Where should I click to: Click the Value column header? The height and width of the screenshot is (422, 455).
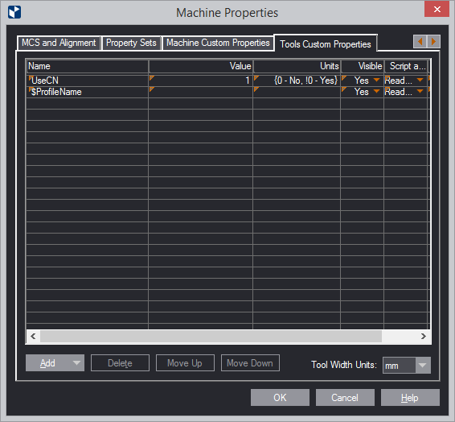201,66
